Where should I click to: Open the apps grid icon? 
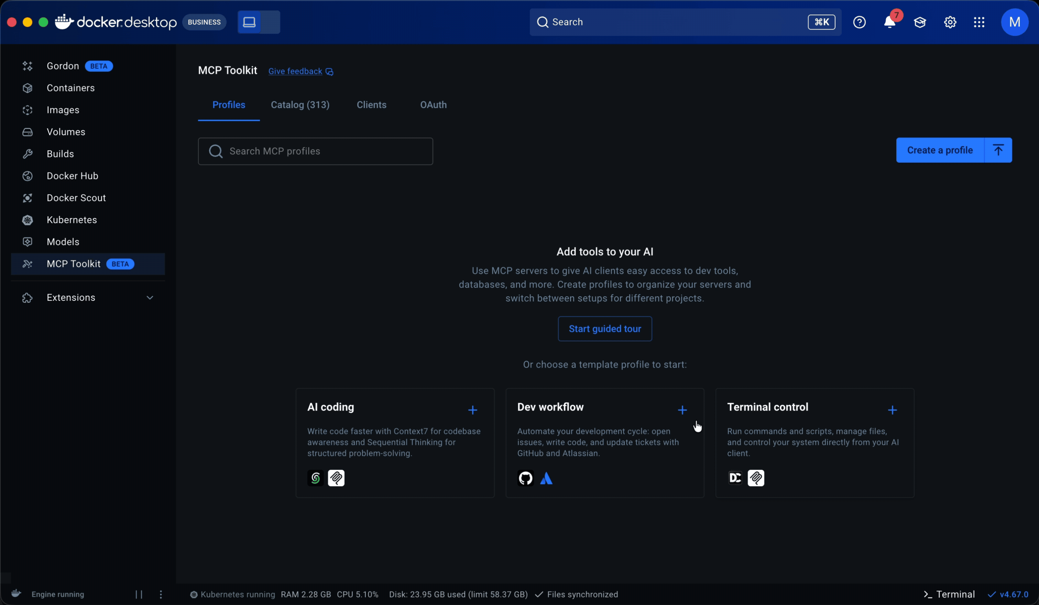[979, 22]
